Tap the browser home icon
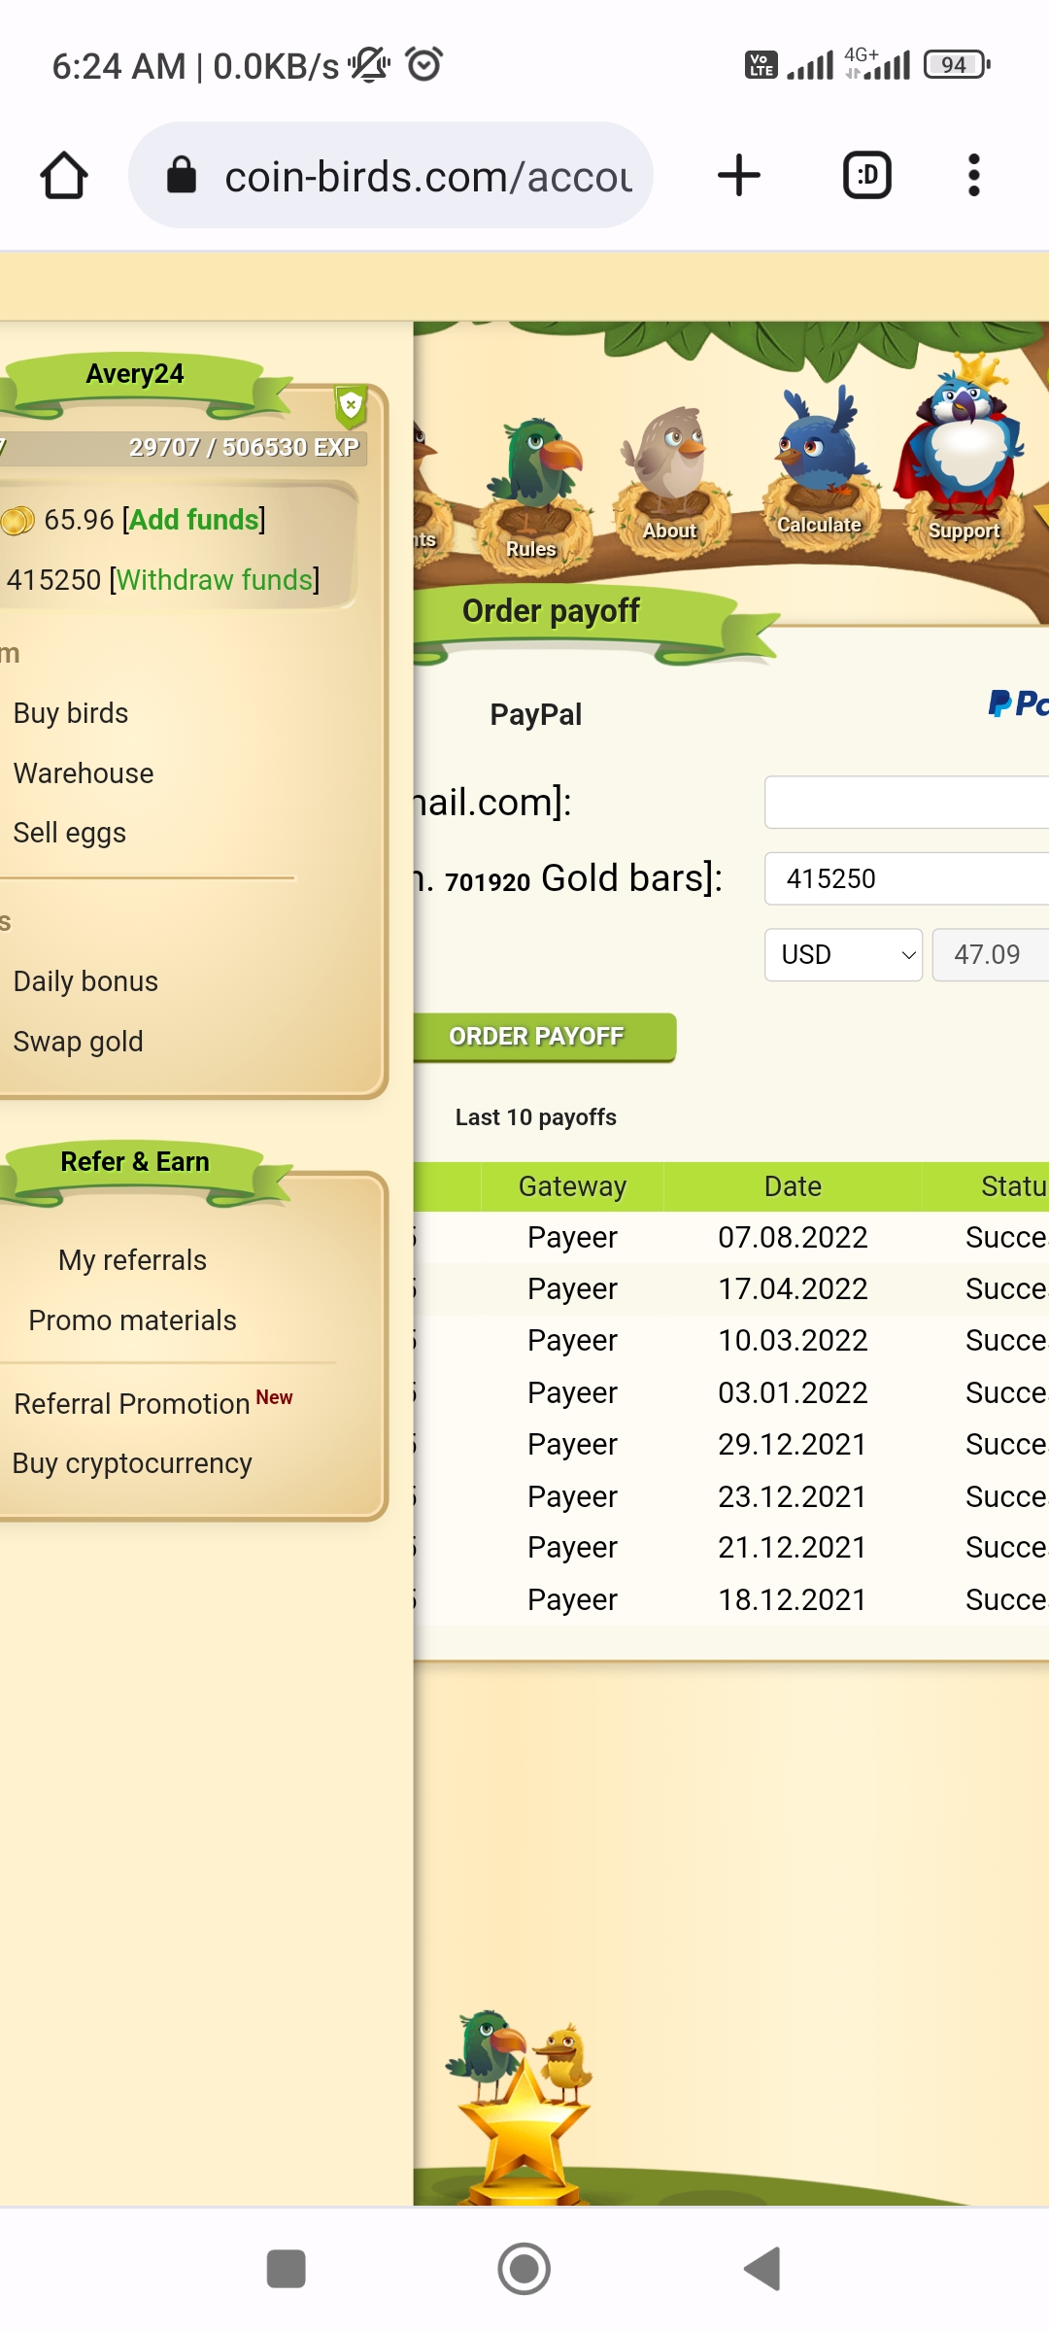Viewport: 1049px width, 2332px height. (64, 176)
